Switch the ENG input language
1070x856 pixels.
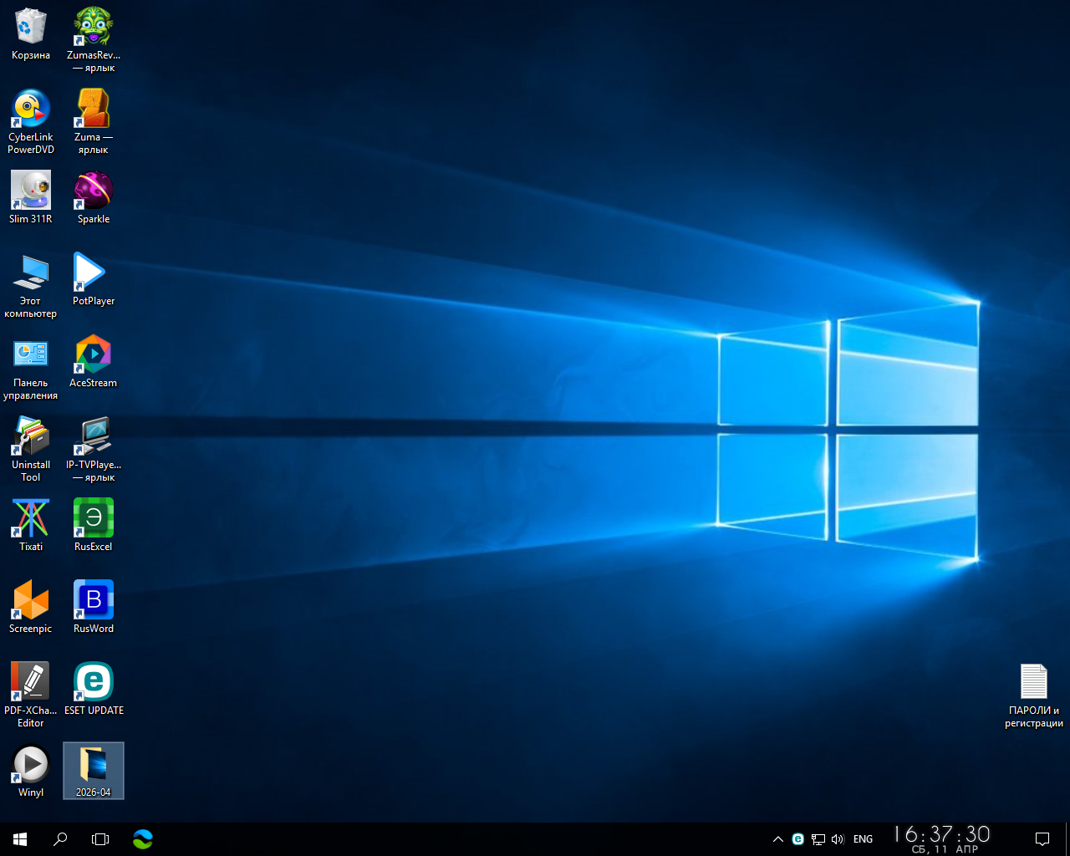(x=864, y=839)
